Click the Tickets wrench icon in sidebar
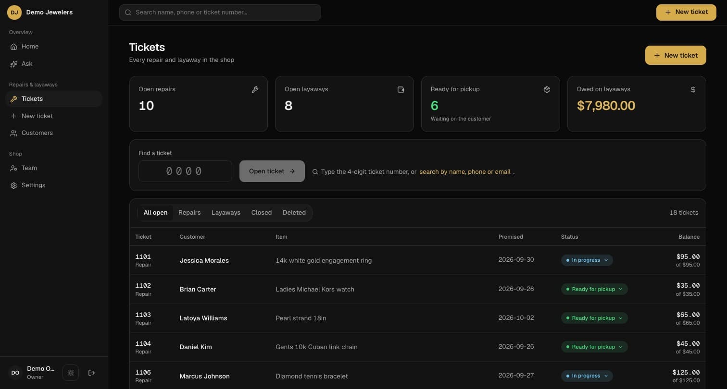Image resolution: width=727 pixels, height=389 pixels. pos(13,99)
